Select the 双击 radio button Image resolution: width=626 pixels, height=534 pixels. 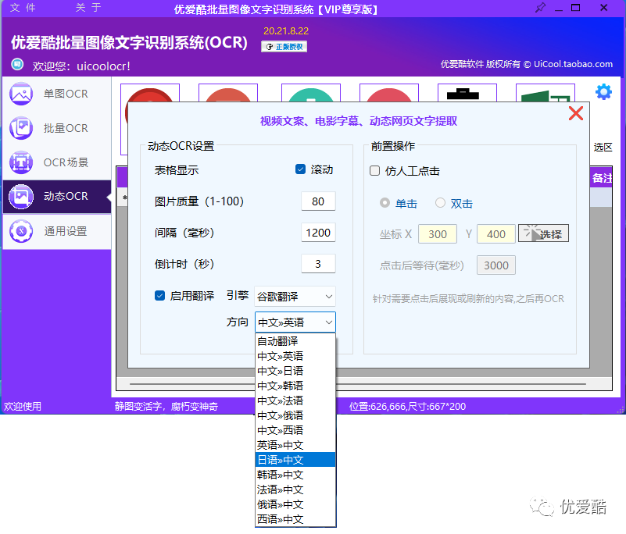pyautogui.click(x=439, y=204)
